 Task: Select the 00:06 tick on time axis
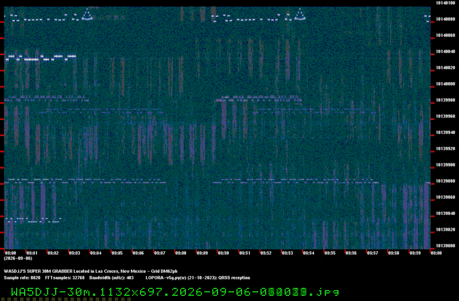138,253
